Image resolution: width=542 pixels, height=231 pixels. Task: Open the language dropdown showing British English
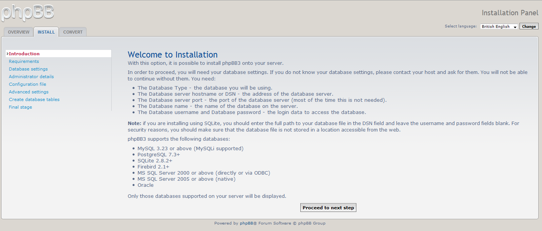click(499, 26)
